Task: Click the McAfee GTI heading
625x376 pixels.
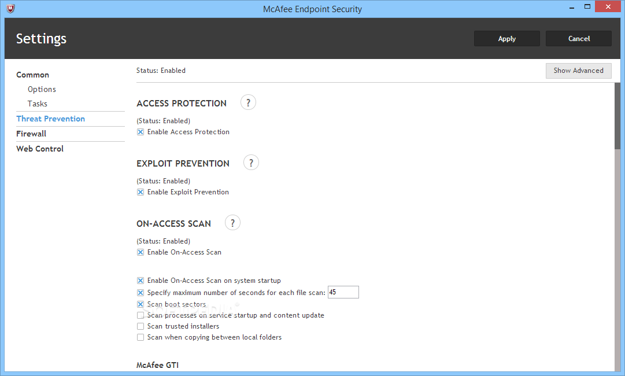Action: (157, 365)
